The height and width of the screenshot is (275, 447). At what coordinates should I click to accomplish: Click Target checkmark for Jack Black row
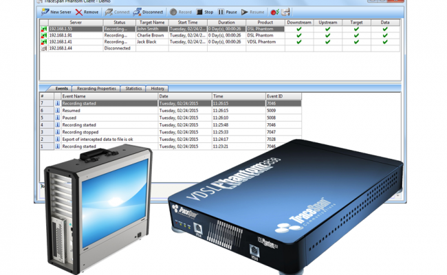[x=356, y=42]
